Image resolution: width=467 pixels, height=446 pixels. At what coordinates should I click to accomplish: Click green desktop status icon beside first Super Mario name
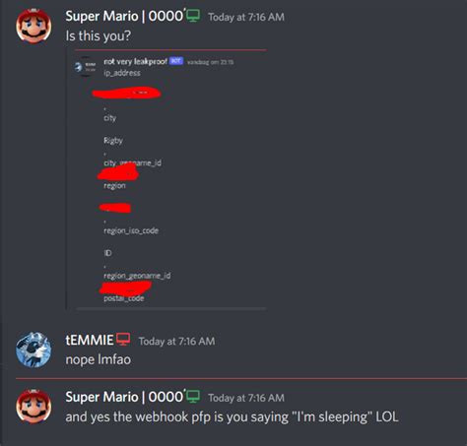click(193, 16)
